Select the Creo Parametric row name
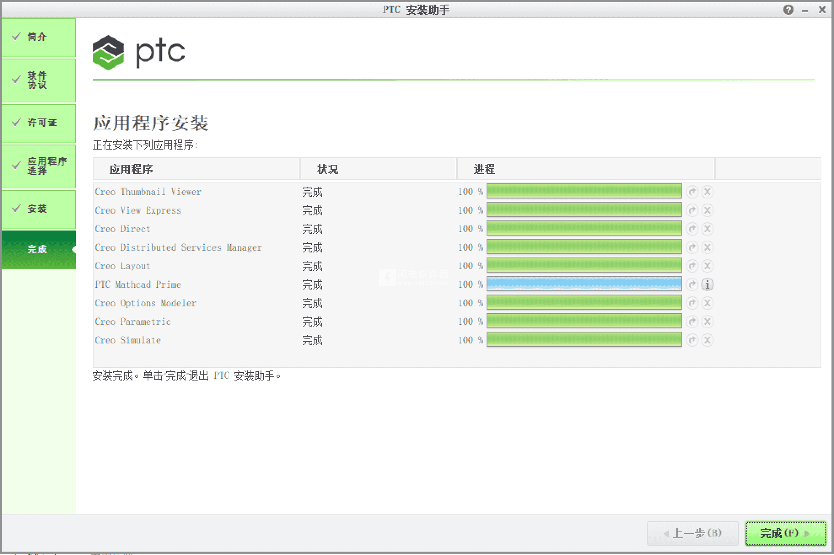Image resolution: width=834 pixels, height=555 pixels. click(x=133, y=322)
